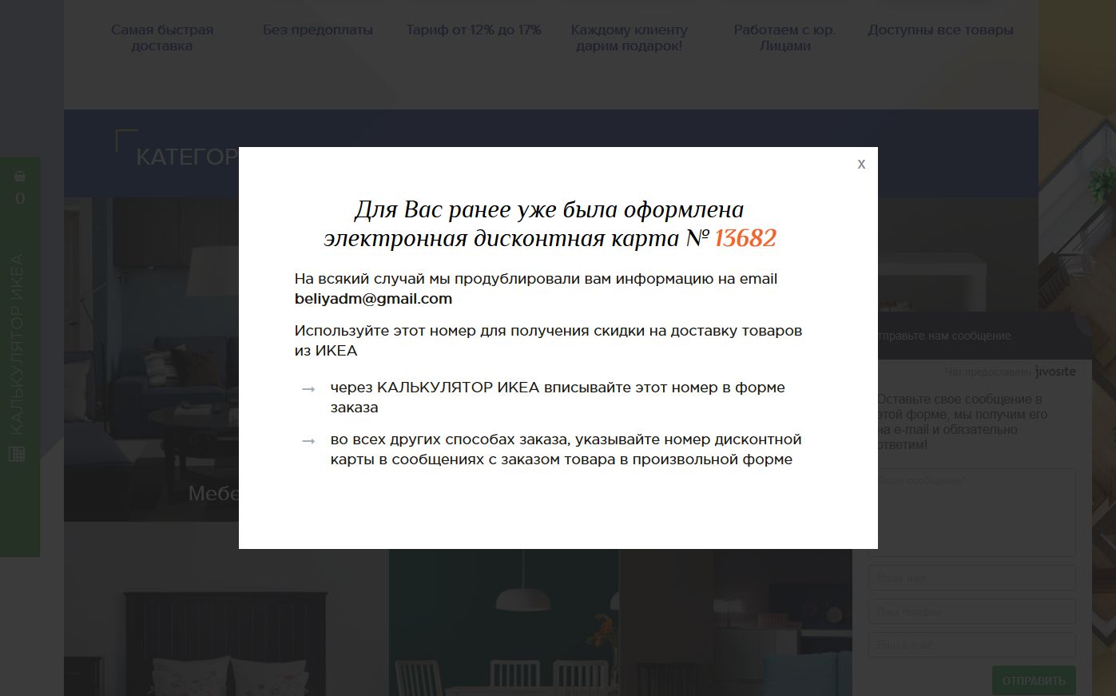
Task: Open the calculator grid icon in left sidebar
Action: tap(17, 454)
